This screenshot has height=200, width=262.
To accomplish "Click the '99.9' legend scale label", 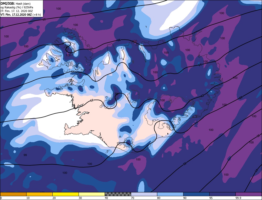I will 238,198.
